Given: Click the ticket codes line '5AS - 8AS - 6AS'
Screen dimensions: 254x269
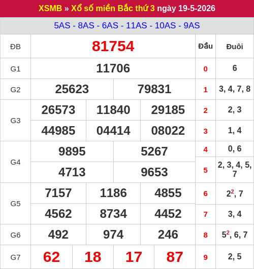Looking at the screenshot, I should (86, 25).
